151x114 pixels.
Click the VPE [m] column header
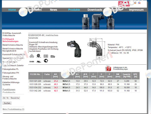pos(135,76)
